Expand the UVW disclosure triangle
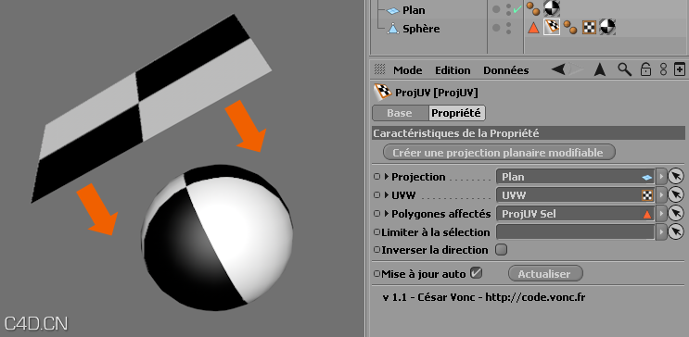The image size is (689, 337). (x=387, y=194)
